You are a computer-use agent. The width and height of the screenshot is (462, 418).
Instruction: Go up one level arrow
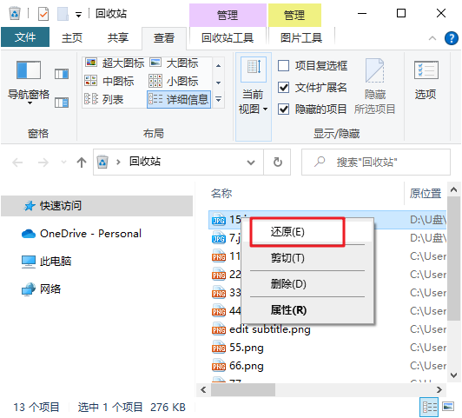pyautogui.click(x=82, y=163)
